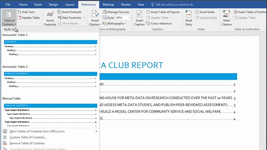This screenshot has height=150, width=267.
Task: Switch to the Design tab
Action: (x=53, y=5)
